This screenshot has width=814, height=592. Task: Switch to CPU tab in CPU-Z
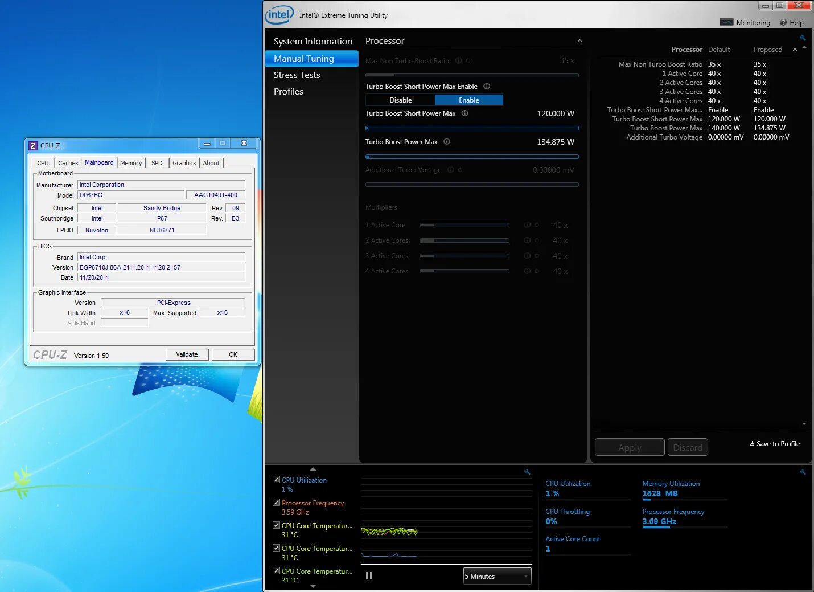pyautogui.click(x=43, y=163)
